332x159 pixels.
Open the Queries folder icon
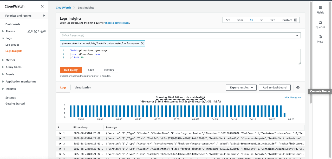coord(320,22)
